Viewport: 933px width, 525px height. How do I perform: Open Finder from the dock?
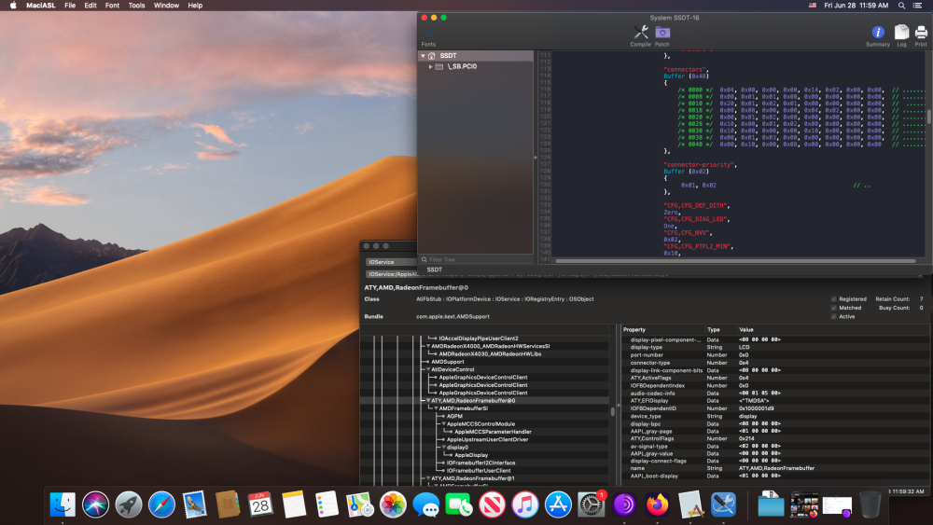(x=63, y=504)
